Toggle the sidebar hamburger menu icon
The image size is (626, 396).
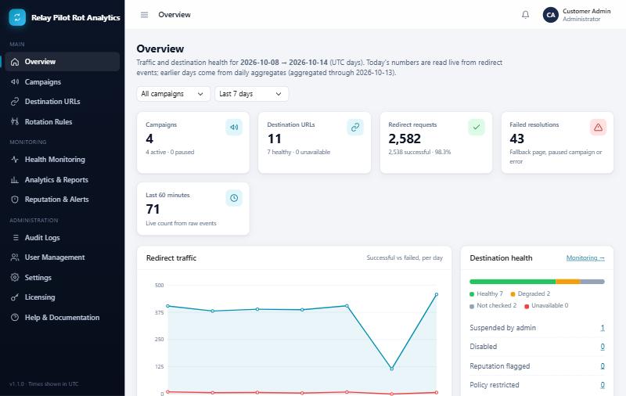click(x=144, y=15)
